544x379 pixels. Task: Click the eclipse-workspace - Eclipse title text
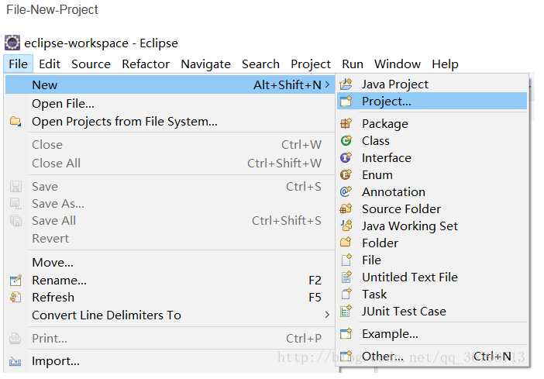(x=101, y=43)
